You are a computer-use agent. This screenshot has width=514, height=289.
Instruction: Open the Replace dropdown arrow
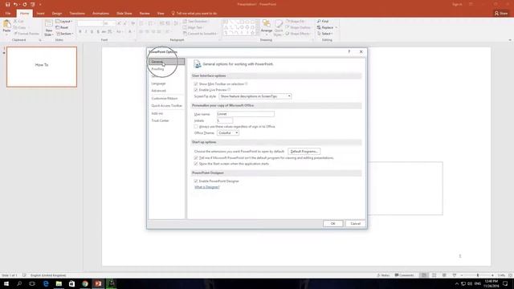point(336,27)
